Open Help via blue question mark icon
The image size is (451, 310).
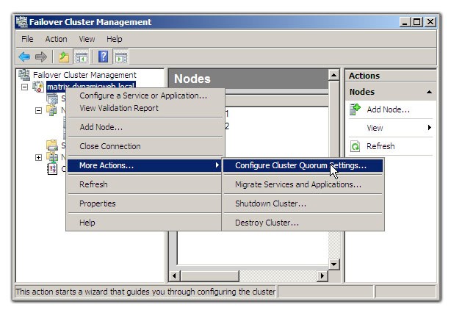[104, 57]
